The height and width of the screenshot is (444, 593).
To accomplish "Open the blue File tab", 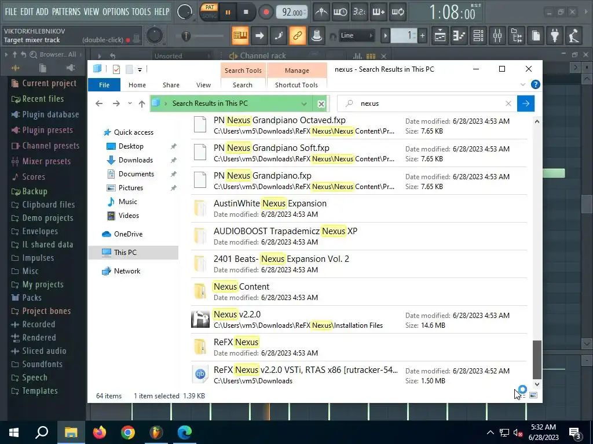I will (x=104, y=85).
